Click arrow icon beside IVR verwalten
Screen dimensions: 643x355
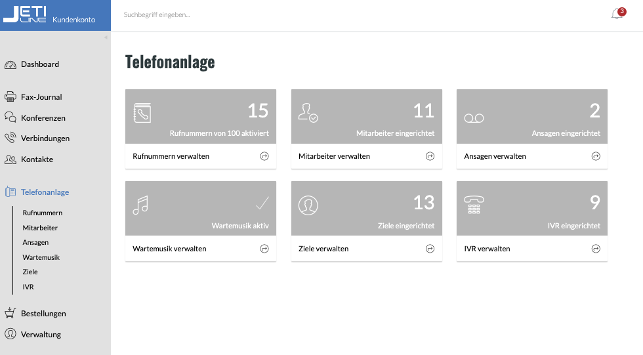click(596, 249)
